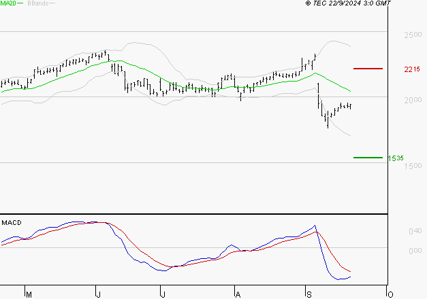The height and width of the screenshot is (299, 427).
Task: Click the TEC 22/9/2024 copyright text
Action: [x=348, y=3]
